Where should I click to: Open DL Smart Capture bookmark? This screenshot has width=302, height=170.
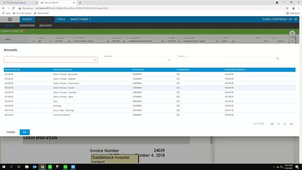[x=22, y=13]
